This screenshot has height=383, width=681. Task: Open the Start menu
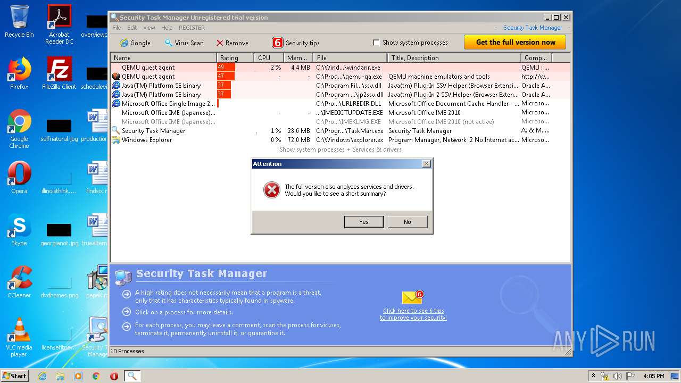pos(15,376)
